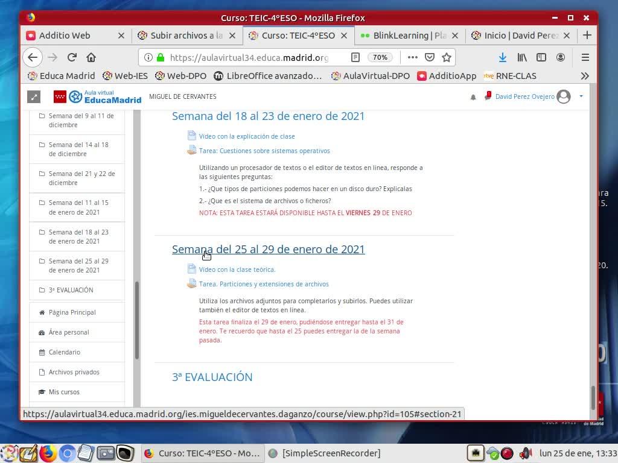Image resolution: width=618 pixels, height=463 pixels.
Task: Open Tarea: Cuestiones sobre sistemas operativos
Action: point(264,151)
